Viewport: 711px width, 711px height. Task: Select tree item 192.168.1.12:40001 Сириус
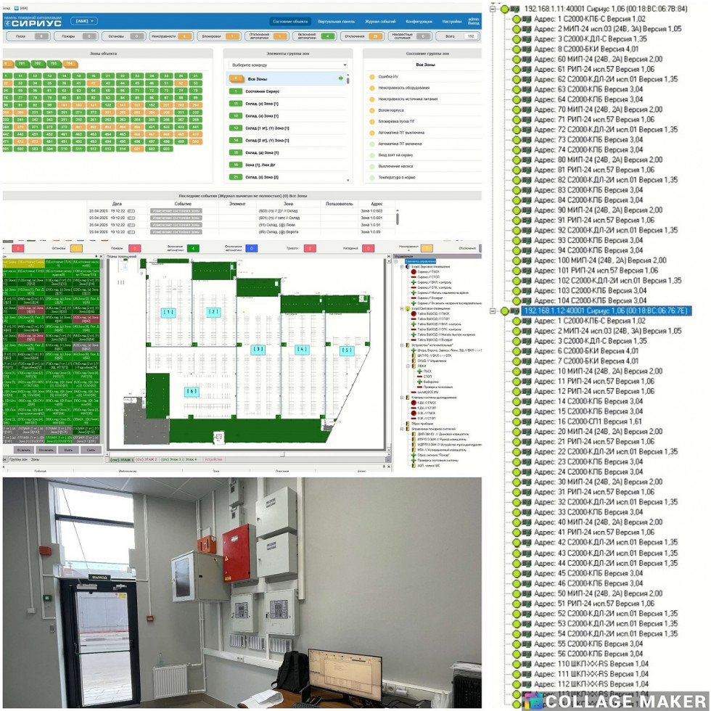(x=607, y=311)
